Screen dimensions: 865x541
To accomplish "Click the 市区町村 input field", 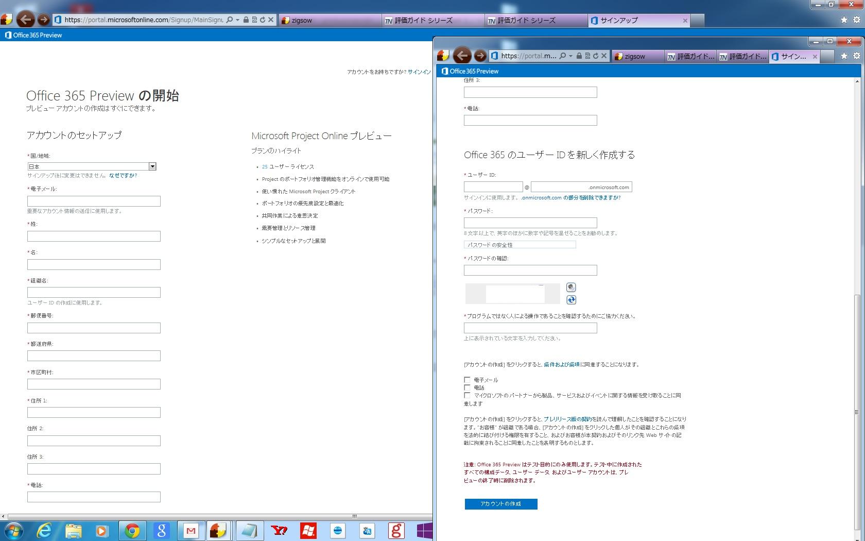I will coord(94,384).
